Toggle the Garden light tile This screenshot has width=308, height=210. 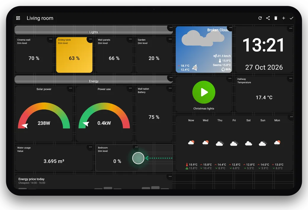[154, 55]
